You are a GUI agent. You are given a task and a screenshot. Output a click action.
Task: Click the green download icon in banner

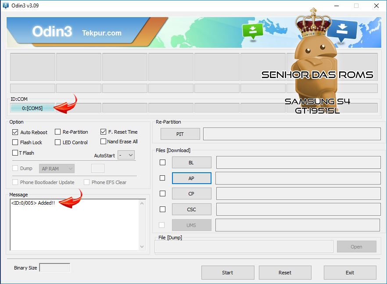pyautogui.click(x=253, y=31)
